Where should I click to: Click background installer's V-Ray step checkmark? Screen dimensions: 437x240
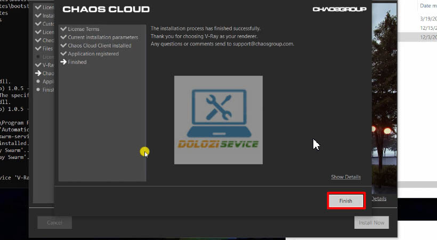[38, 65]
